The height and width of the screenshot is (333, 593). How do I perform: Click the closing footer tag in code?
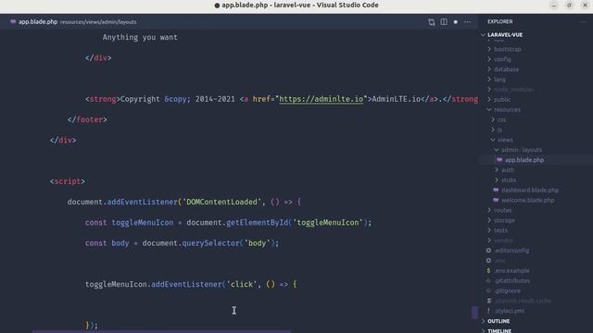(x=87, y=119)
